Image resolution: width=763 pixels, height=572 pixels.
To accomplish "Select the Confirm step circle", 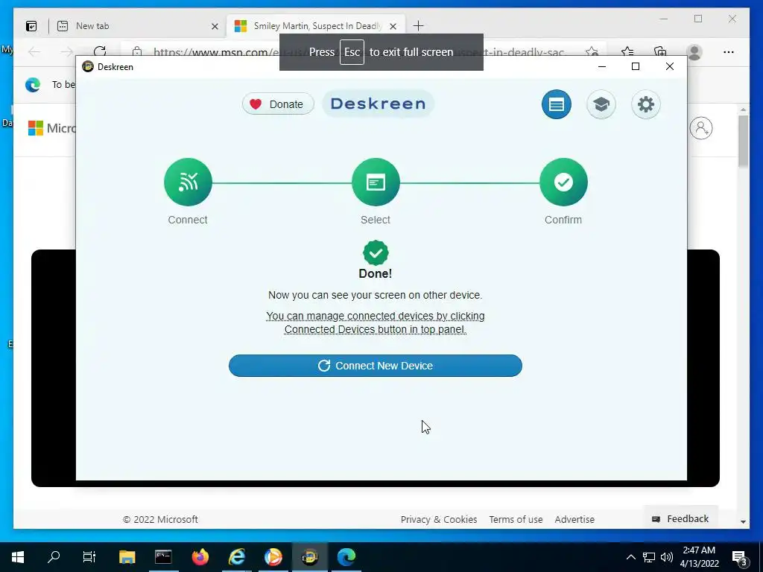I will pos(563,182).
